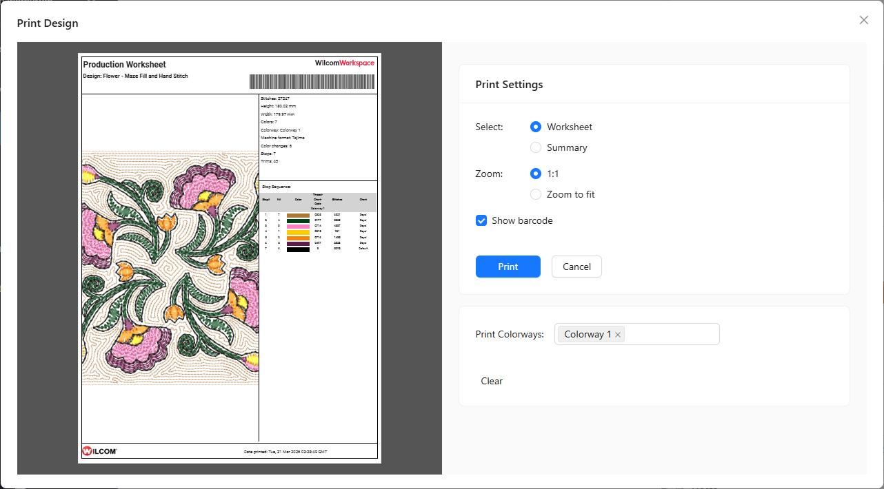The image size is (884, 489).
Task: Click the flower embroidery design image
Action: tap(170, 267)
